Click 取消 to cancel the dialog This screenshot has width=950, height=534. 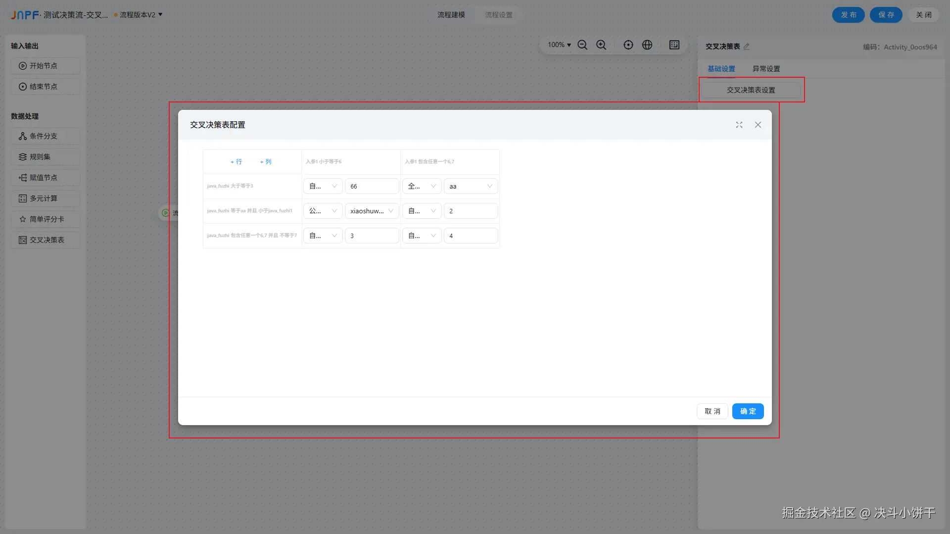pos(712,411)
